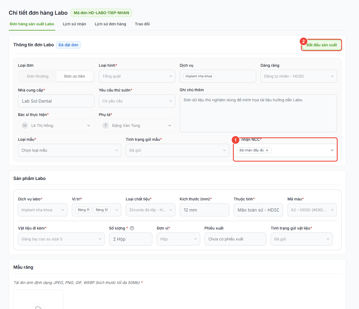Open the Mã màu dropdown
Image resolution: width=359 pixels, height=309 pixels.
[x=312, y=210]
